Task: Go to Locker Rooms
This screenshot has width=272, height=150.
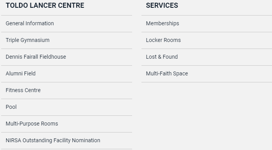Action: click(x=163, y=40)
